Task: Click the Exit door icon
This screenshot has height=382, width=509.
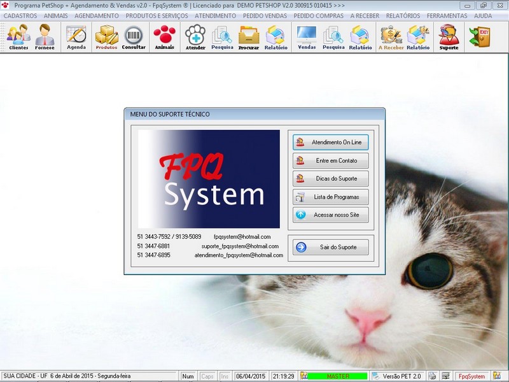Action: (x=480, y=36)
